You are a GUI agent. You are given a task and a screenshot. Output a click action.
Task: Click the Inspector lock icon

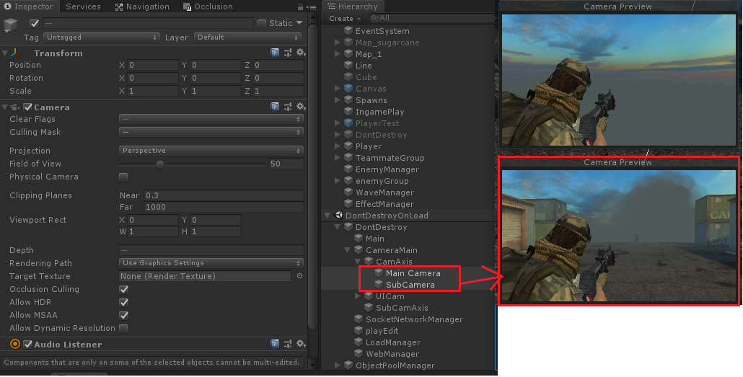click(x=300, y=6)
